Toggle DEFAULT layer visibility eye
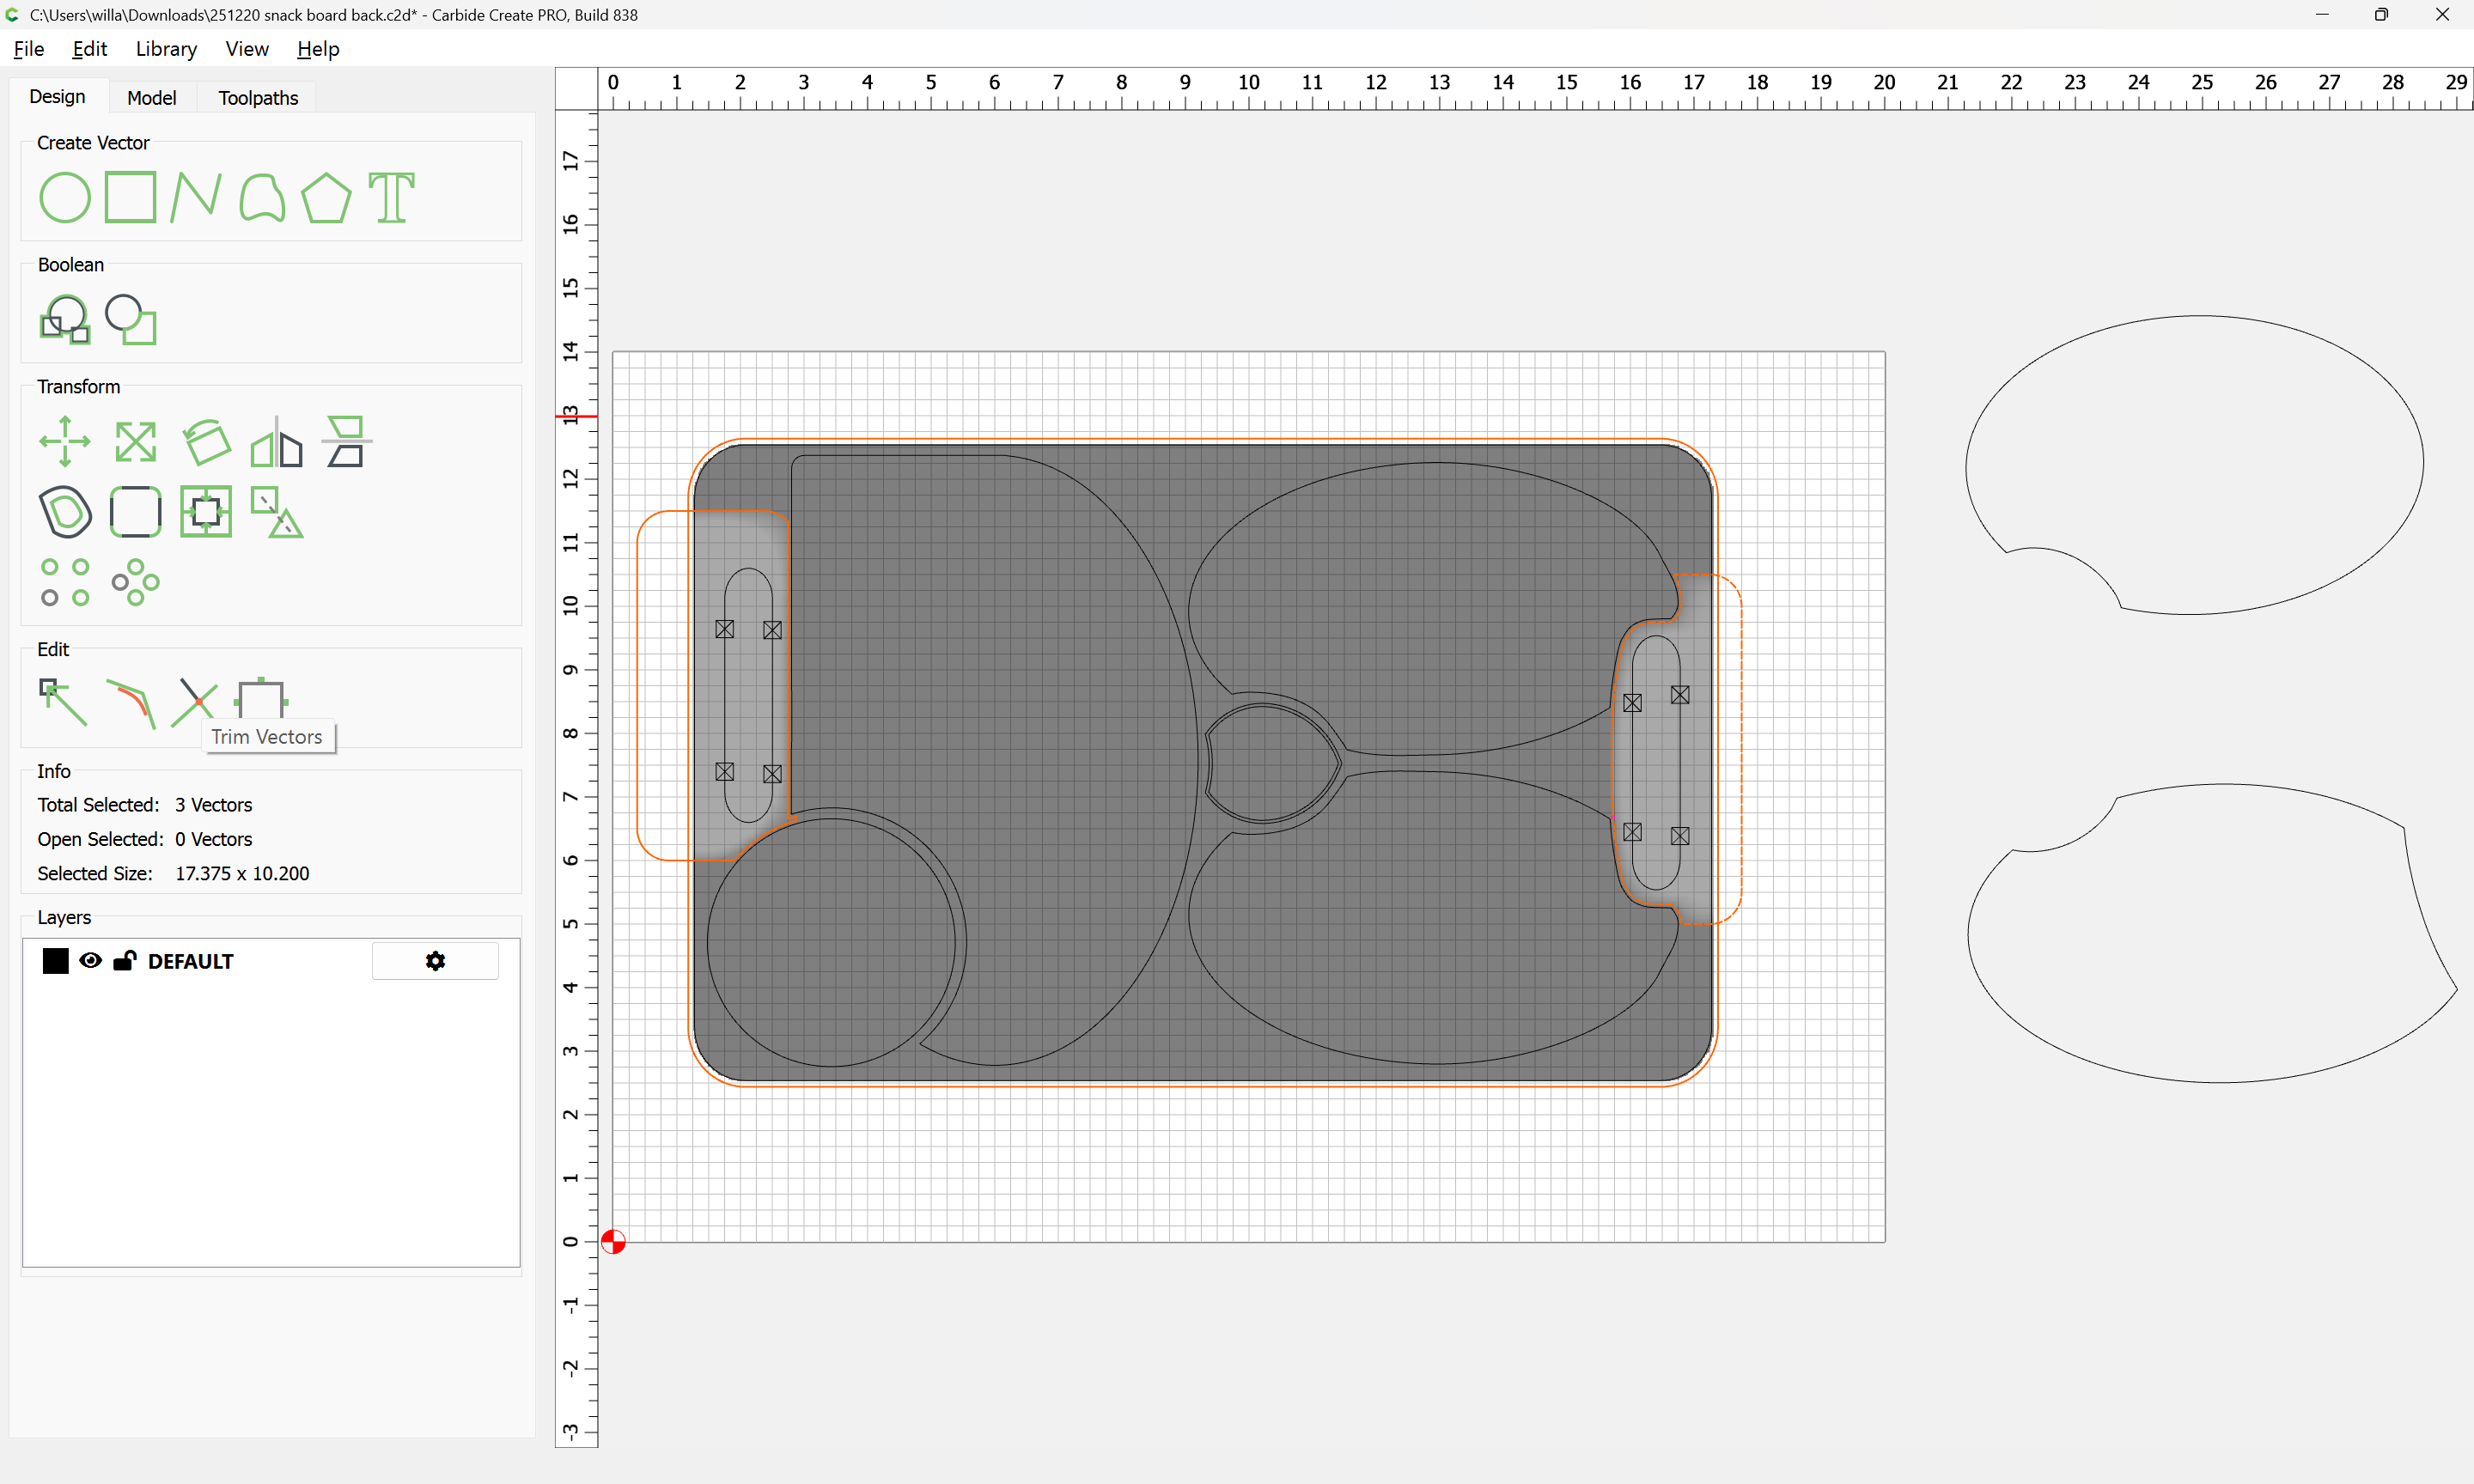 click(90, 961)
